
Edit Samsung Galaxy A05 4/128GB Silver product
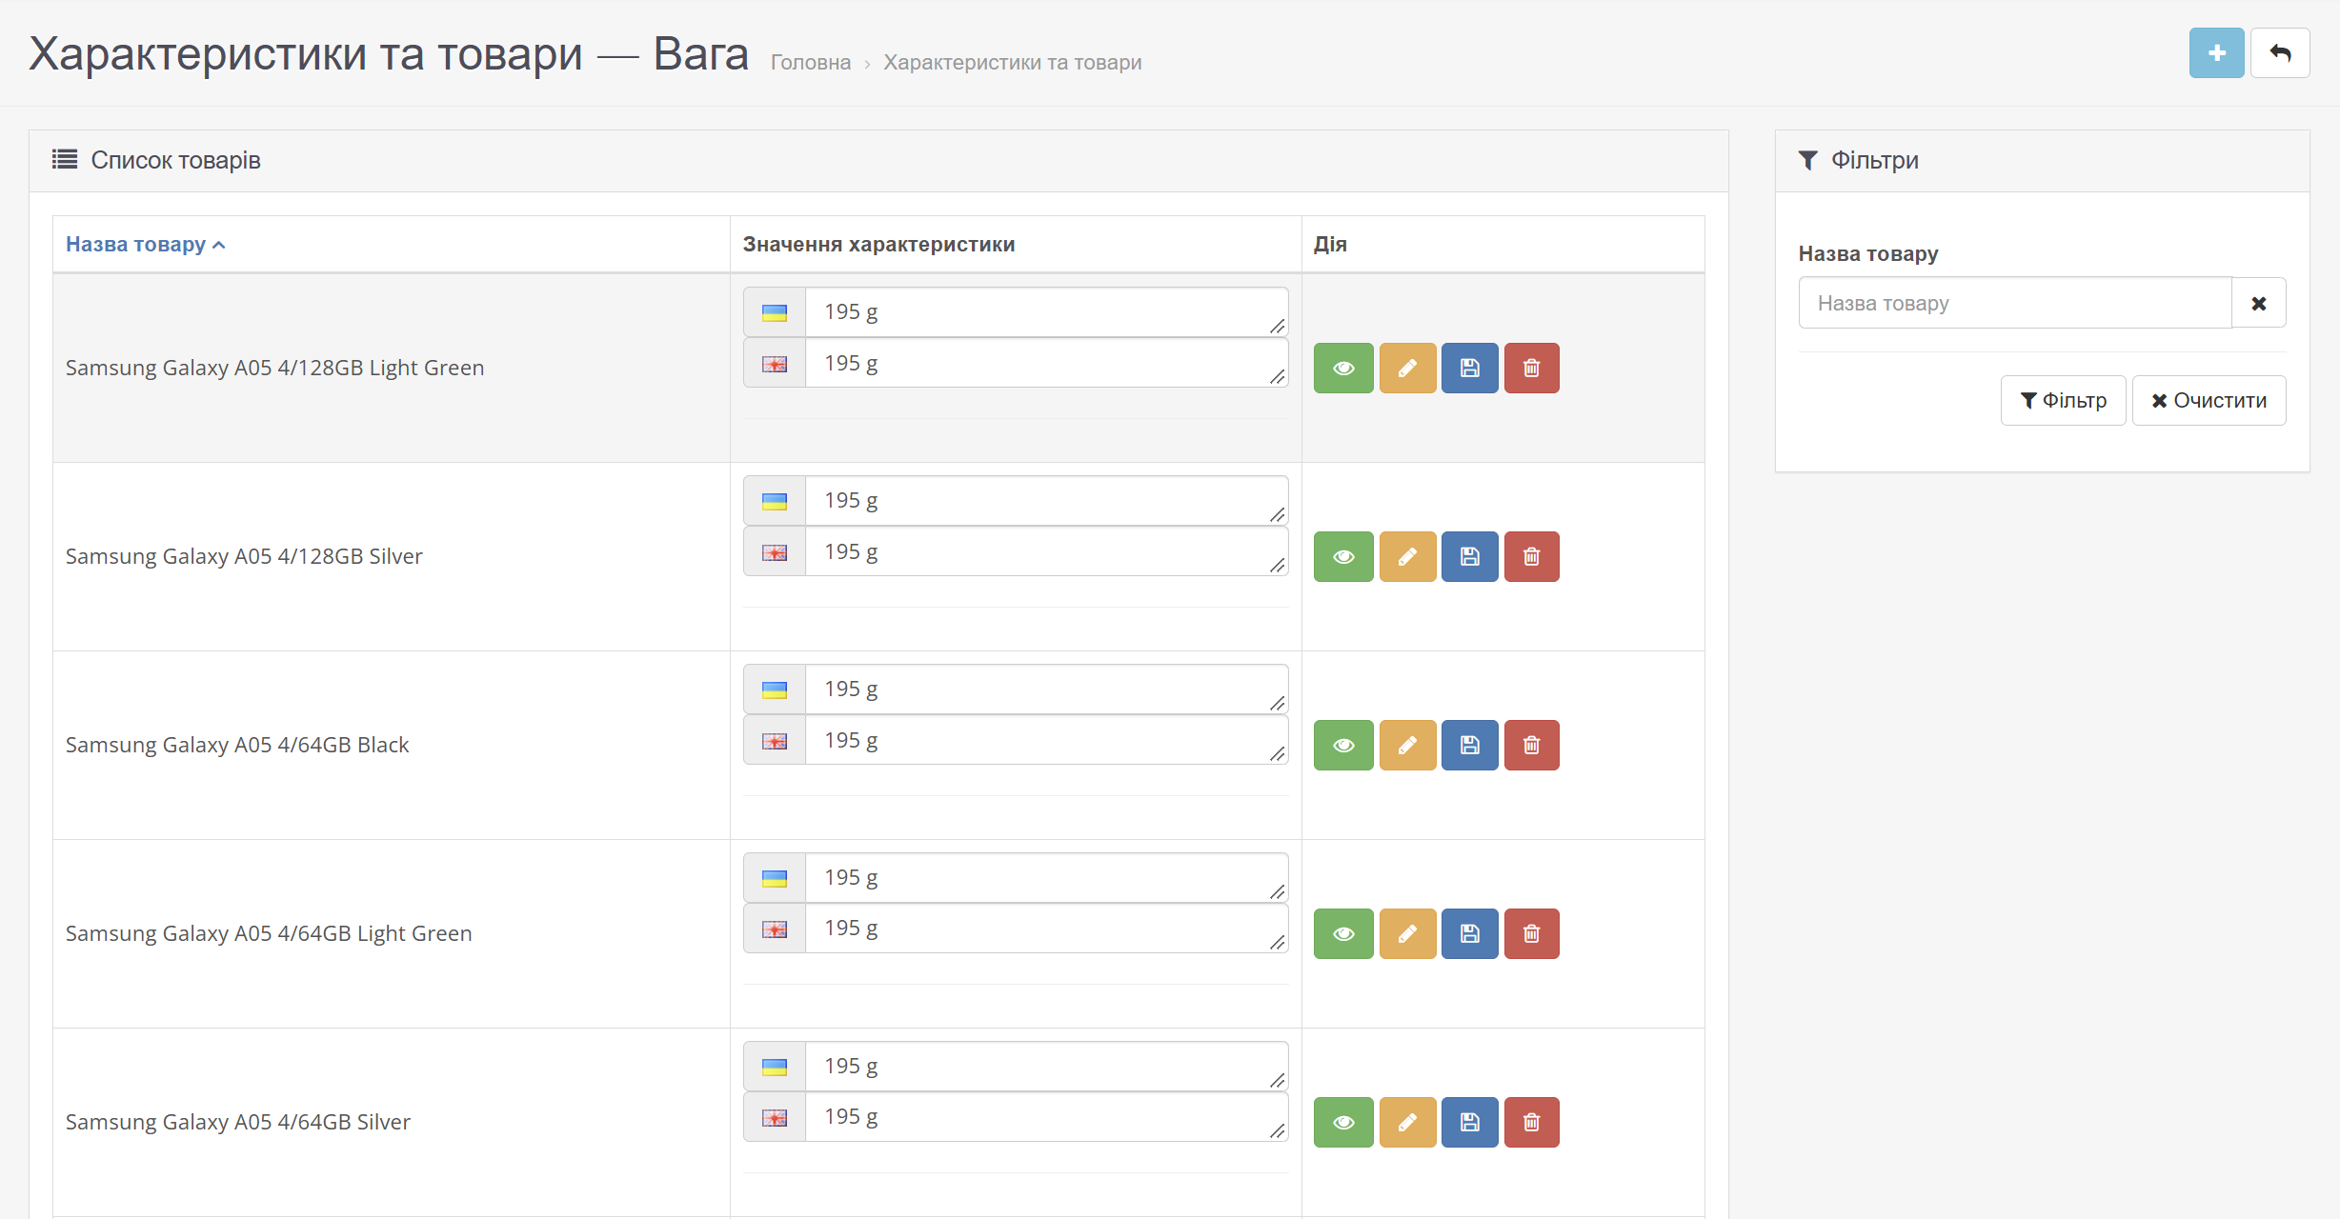coord(1407,556)
